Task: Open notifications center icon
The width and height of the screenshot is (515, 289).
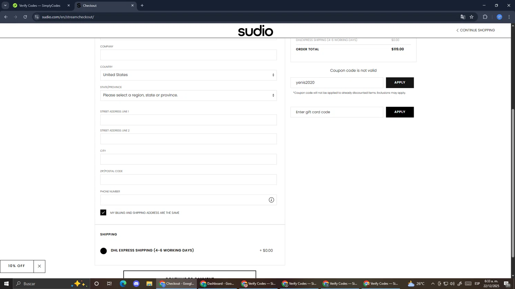Action: pyautogui.click(x=507, y=284)
